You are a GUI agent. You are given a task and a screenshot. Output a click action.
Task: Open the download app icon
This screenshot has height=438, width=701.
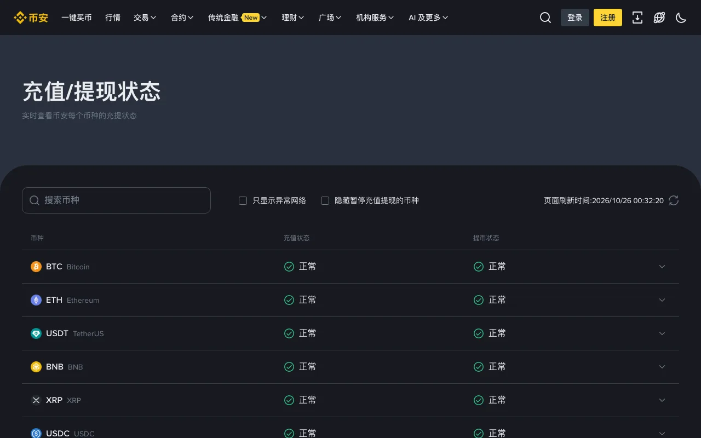click(x=637, y=18)
